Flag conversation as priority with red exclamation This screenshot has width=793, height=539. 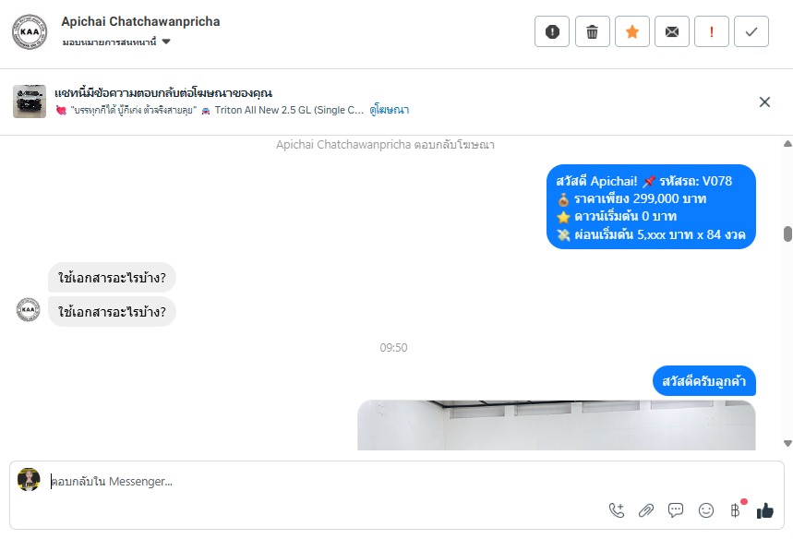click(x=712, y=32)
